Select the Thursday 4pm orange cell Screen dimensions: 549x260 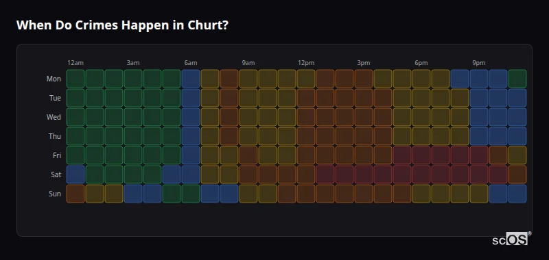[x=383, y=136]
